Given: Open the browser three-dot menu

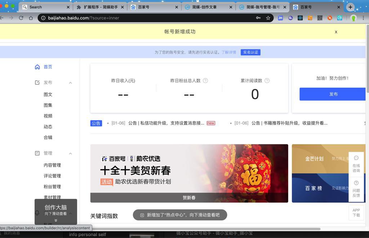Looking at the screenshot, I should 363,18.
